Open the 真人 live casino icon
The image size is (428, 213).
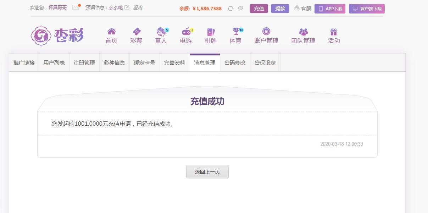pos(161,32)
